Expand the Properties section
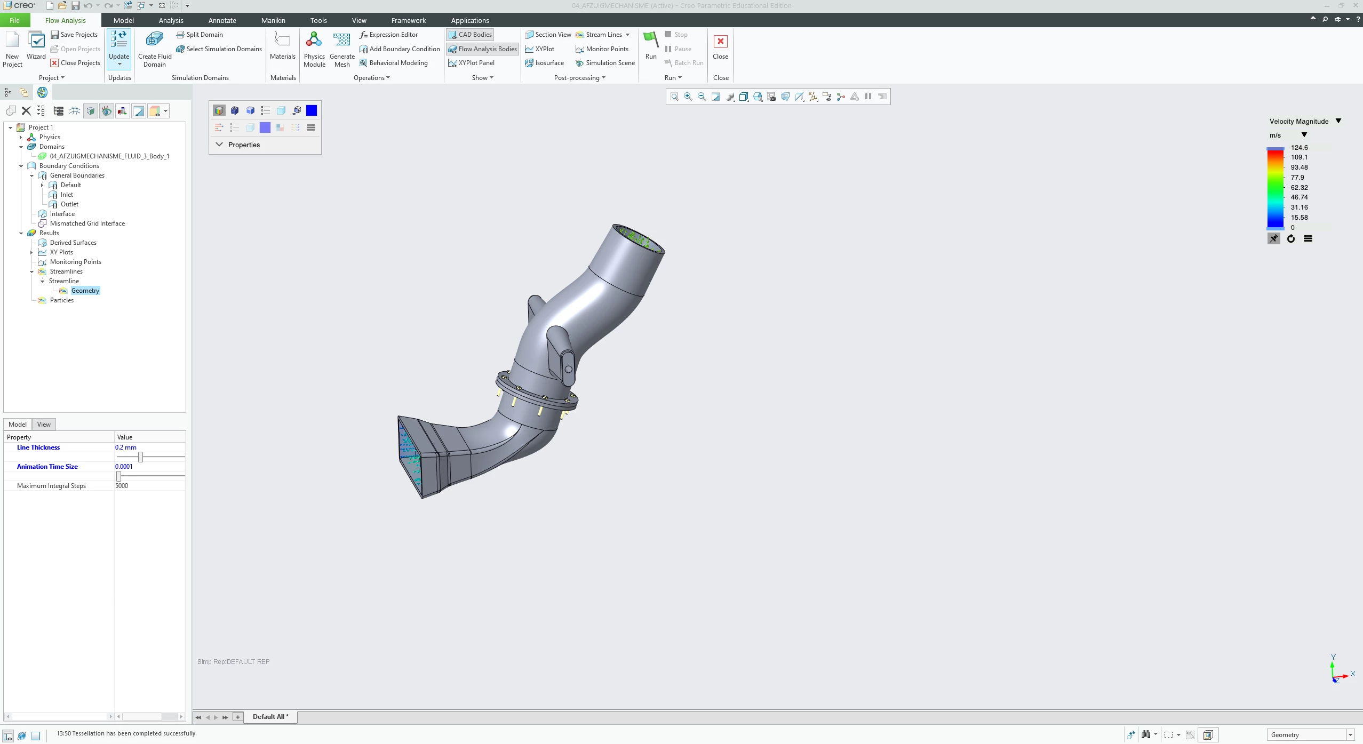Image resolution: width=1363 pixels, height=744 pixels. pos(219,145)
